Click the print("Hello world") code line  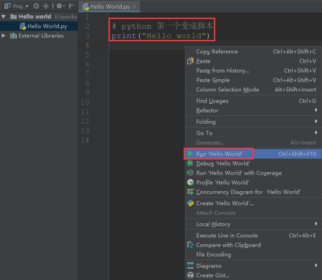pyautogui.click(x=161, y=36)
